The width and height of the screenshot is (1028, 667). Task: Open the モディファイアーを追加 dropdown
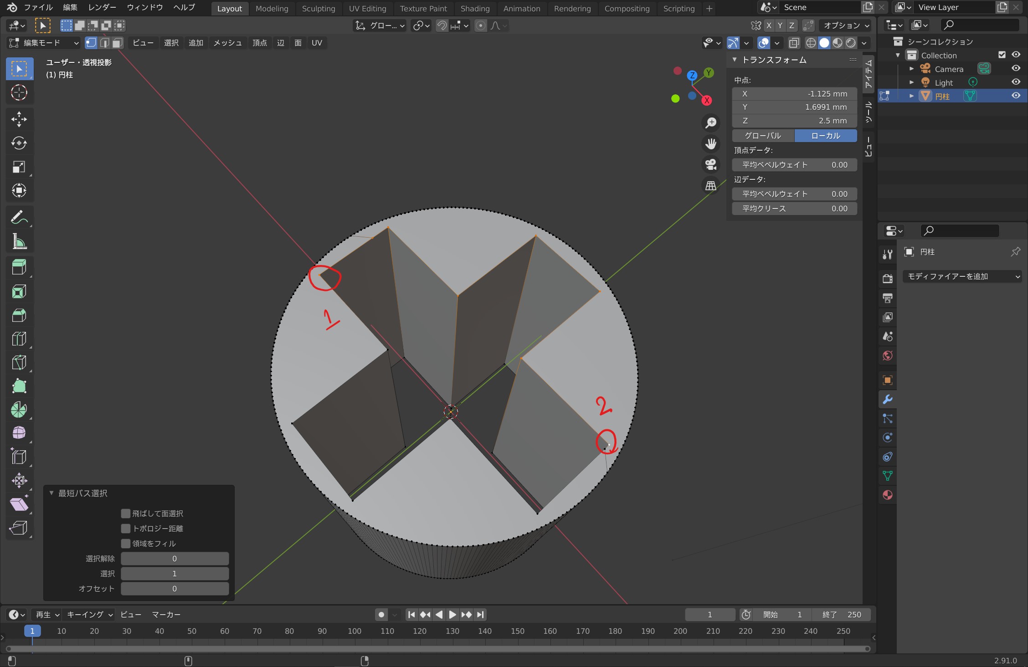962,276
